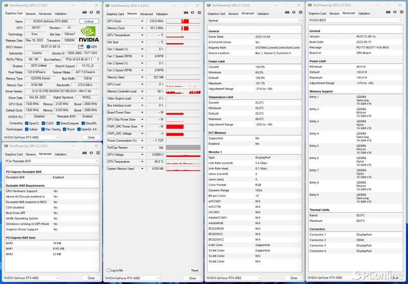408x284 pixels.
Task: Click refresh icon in the NVIDIA BIOS window
Action: coord(395,12)
